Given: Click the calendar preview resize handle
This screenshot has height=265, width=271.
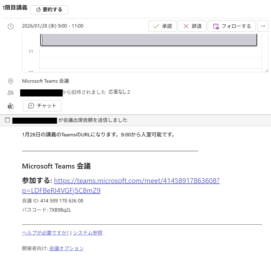Looking at the screenshot, I should 266,70.
